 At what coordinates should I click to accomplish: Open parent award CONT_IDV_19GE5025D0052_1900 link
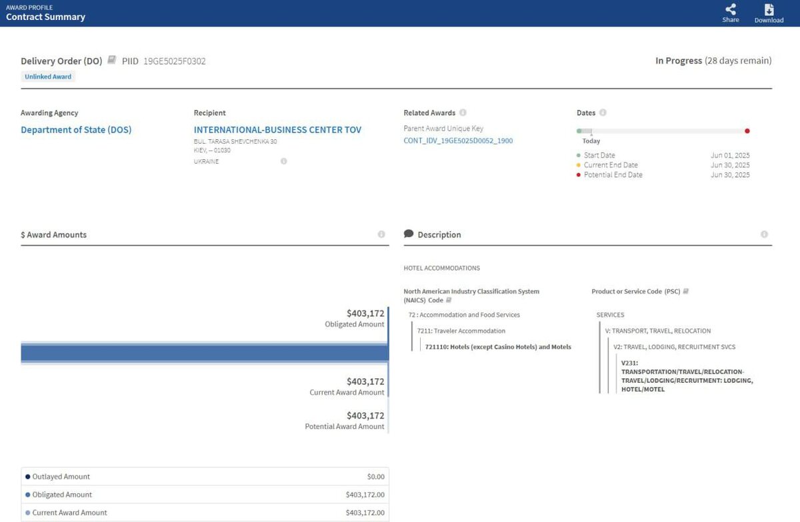point(458,141)
